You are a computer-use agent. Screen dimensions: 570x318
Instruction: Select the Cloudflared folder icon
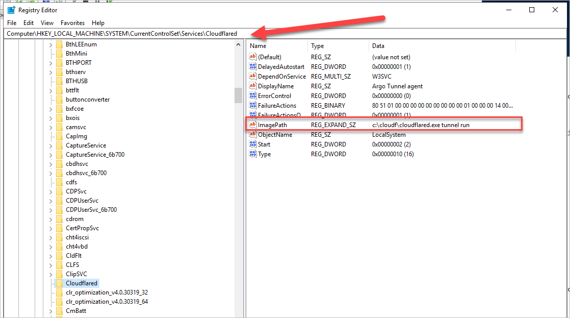tap(59, 283)
